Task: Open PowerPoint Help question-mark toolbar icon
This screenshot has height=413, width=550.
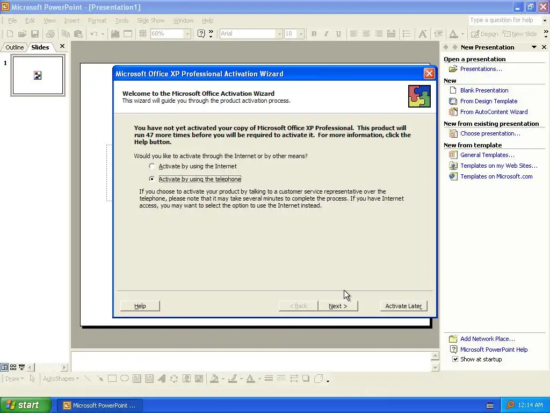Action: [x=201, y=34]
